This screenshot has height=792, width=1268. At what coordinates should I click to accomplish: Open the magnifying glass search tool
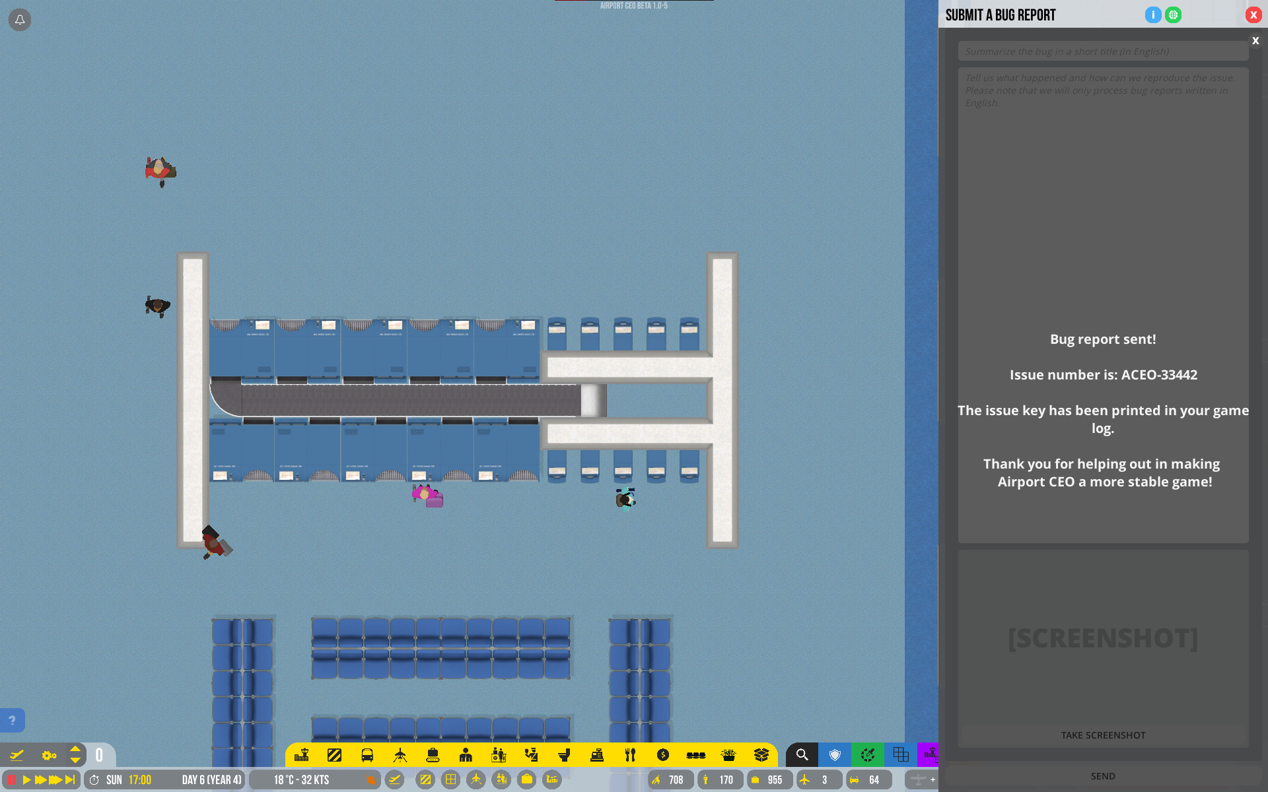(x=802, y=754)
